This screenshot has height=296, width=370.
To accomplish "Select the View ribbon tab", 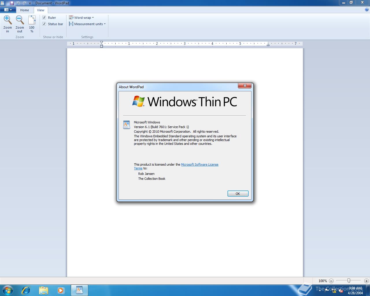I will point(40,10).
